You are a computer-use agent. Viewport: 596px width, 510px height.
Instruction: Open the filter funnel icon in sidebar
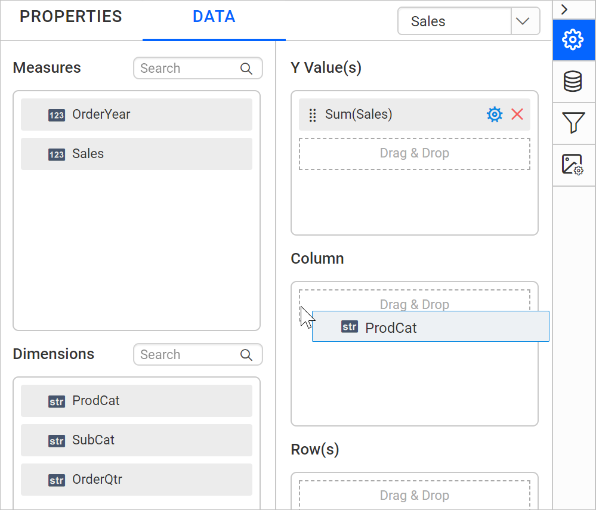(x=573, y=123)
